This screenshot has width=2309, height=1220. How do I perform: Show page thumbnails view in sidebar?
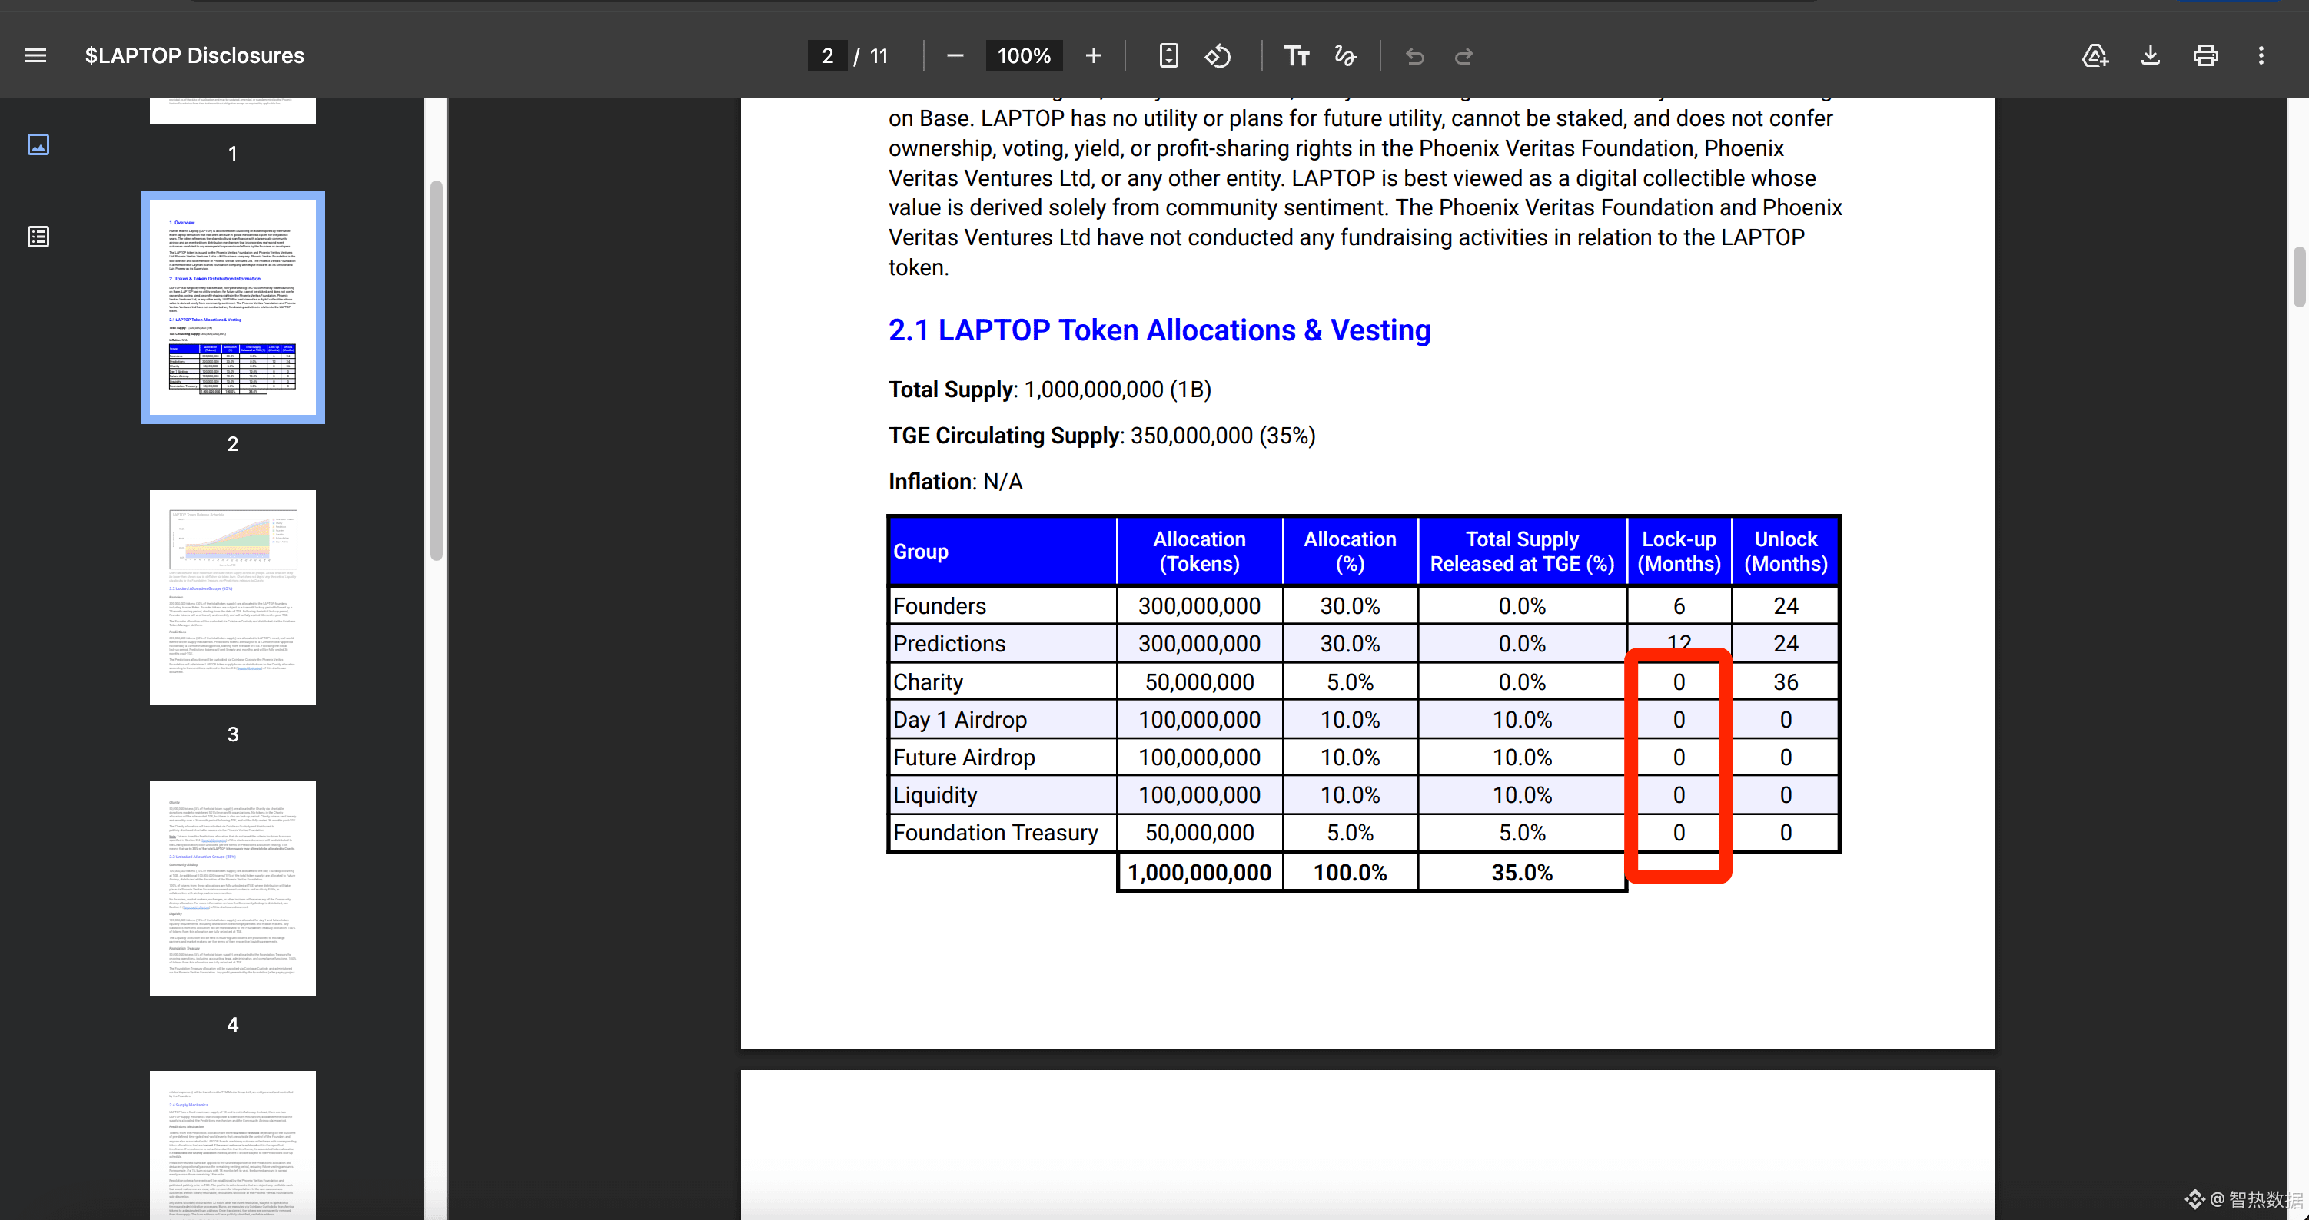pos(38,144)
